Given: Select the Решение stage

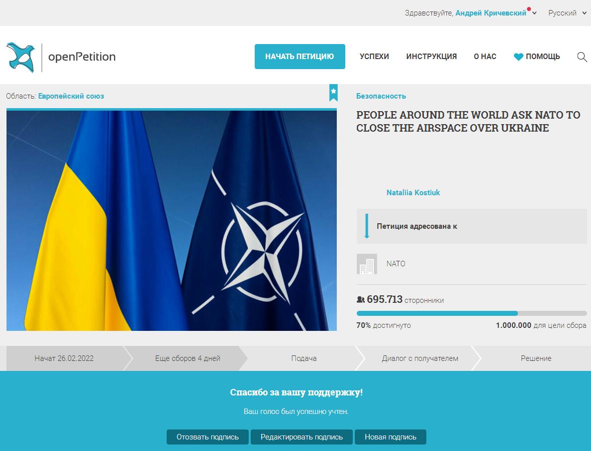Looking at the screenshot, I should pyautogui.click(x=536, y=358).
